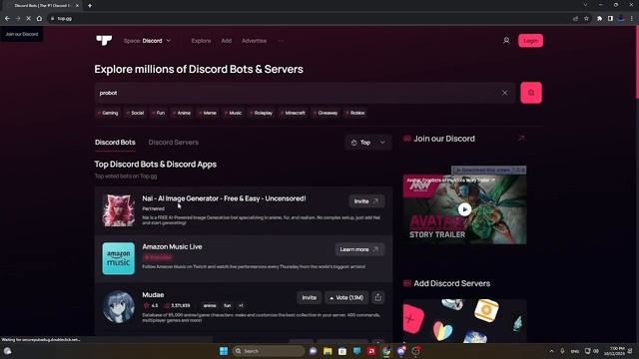Open the Space: Discord dropdown
This screenshot has width=639, height=359.
coord(147,41)
